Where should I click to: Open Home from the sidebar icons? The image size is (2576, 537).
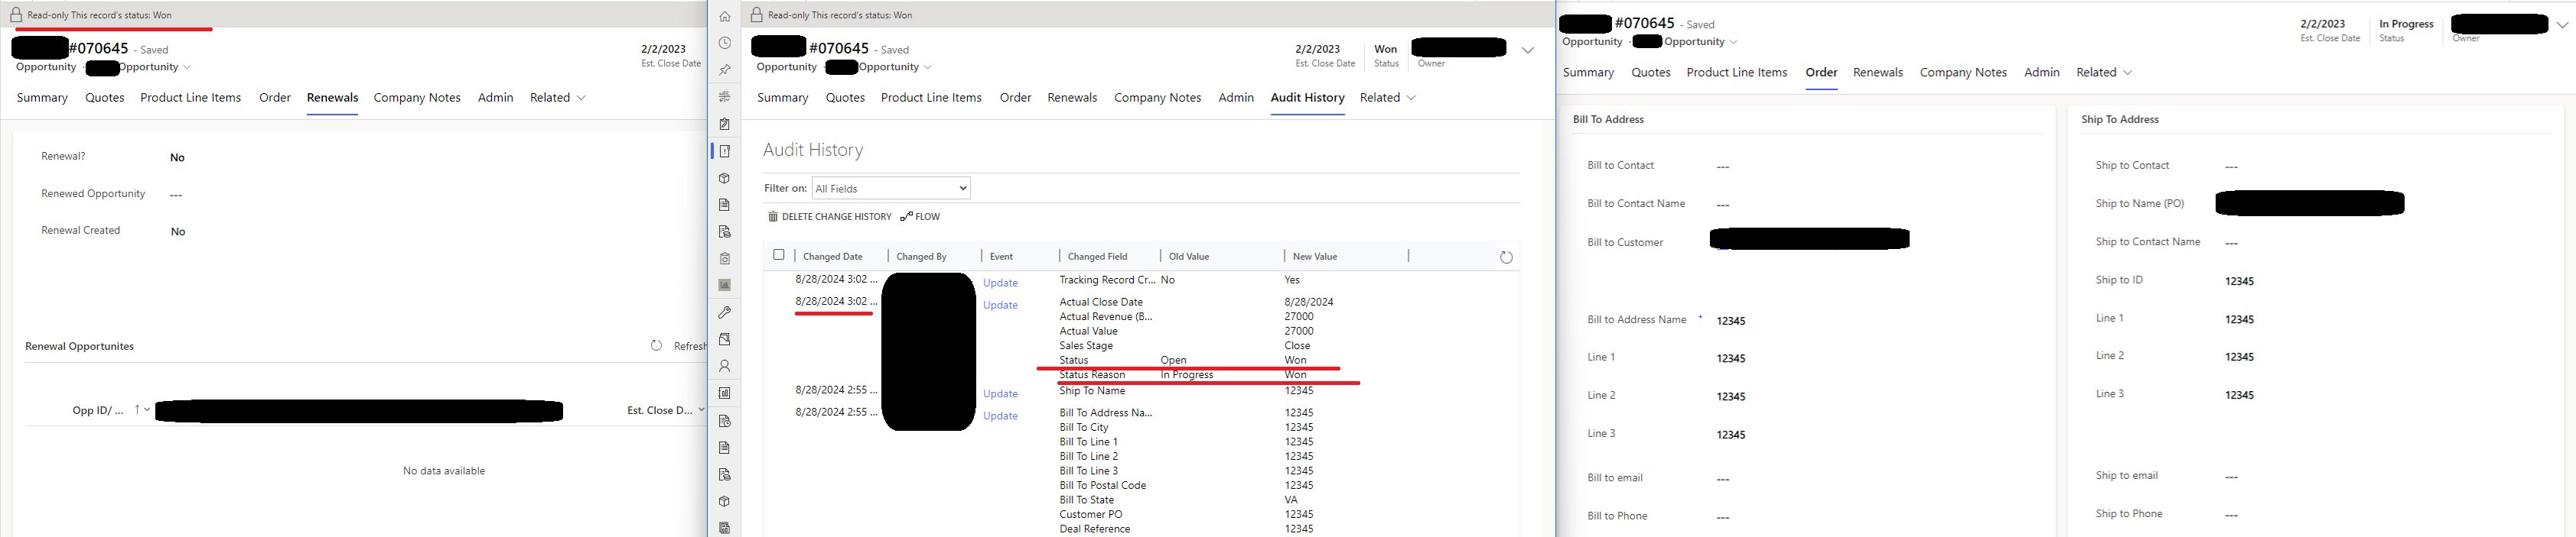pyautogui.click(x=725, y=16)
